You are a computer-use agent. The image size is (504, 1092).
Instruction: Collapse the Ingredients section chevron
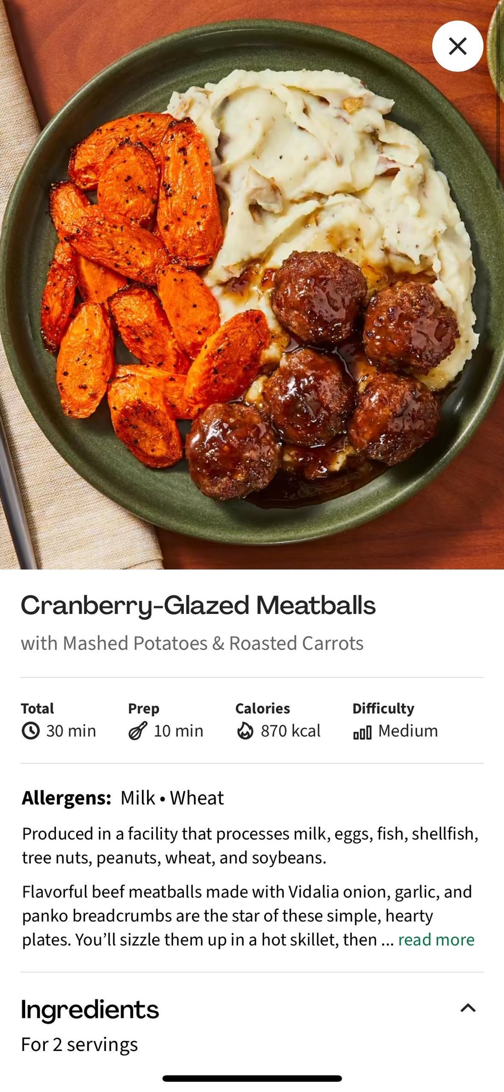(468, 1008)
